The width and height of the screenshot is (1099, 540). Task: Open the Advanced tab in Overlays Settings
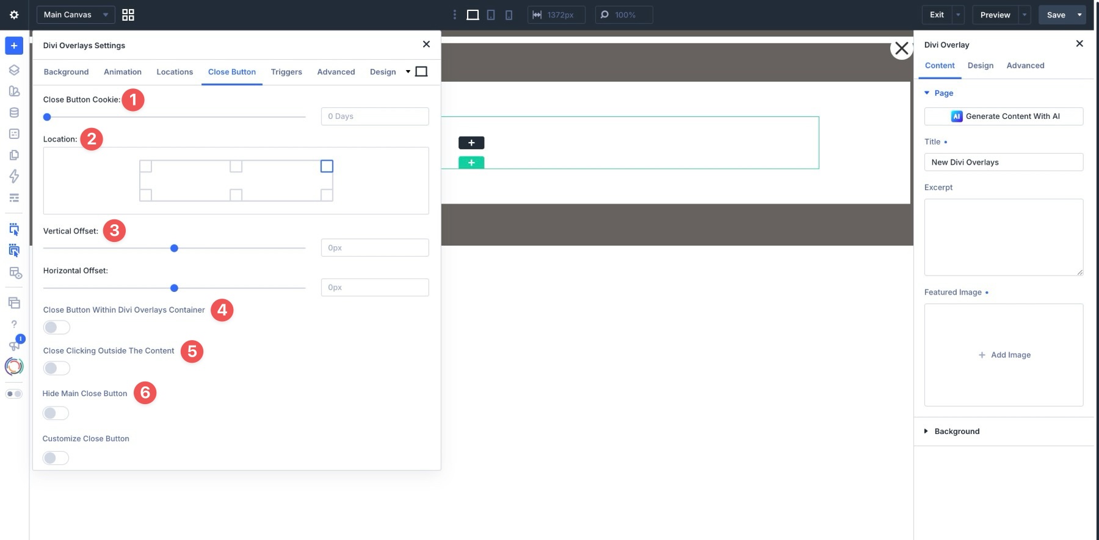coord(336,72)
